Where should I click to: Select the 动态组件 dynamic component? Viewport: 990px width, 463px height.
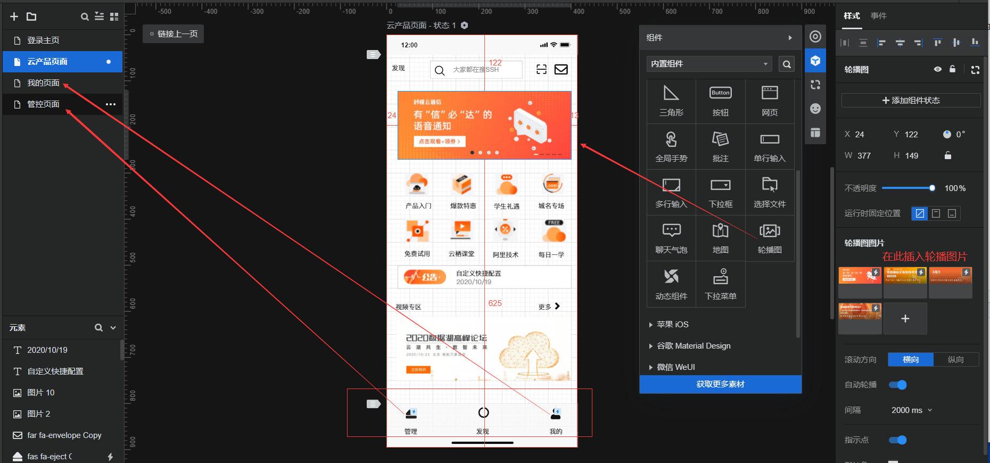[x=671, y=285]
